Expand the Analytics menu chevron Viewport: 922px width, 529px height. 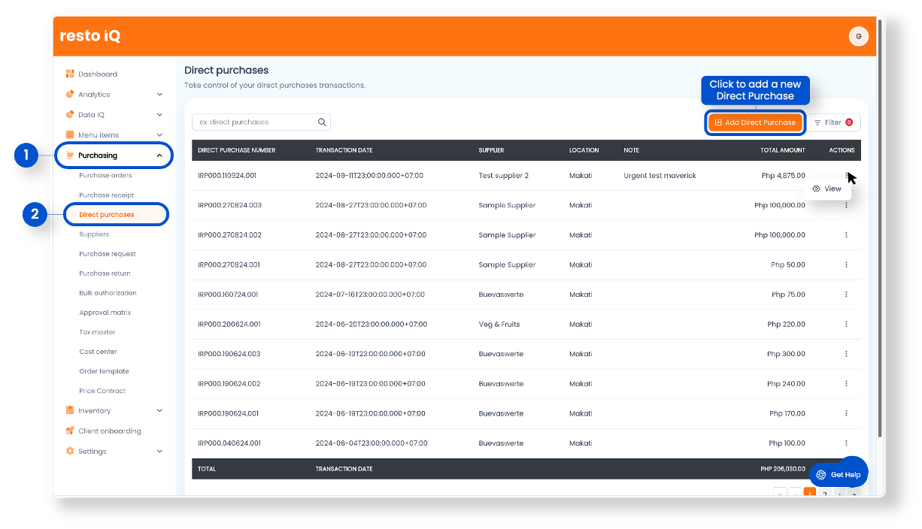(159, 95)
